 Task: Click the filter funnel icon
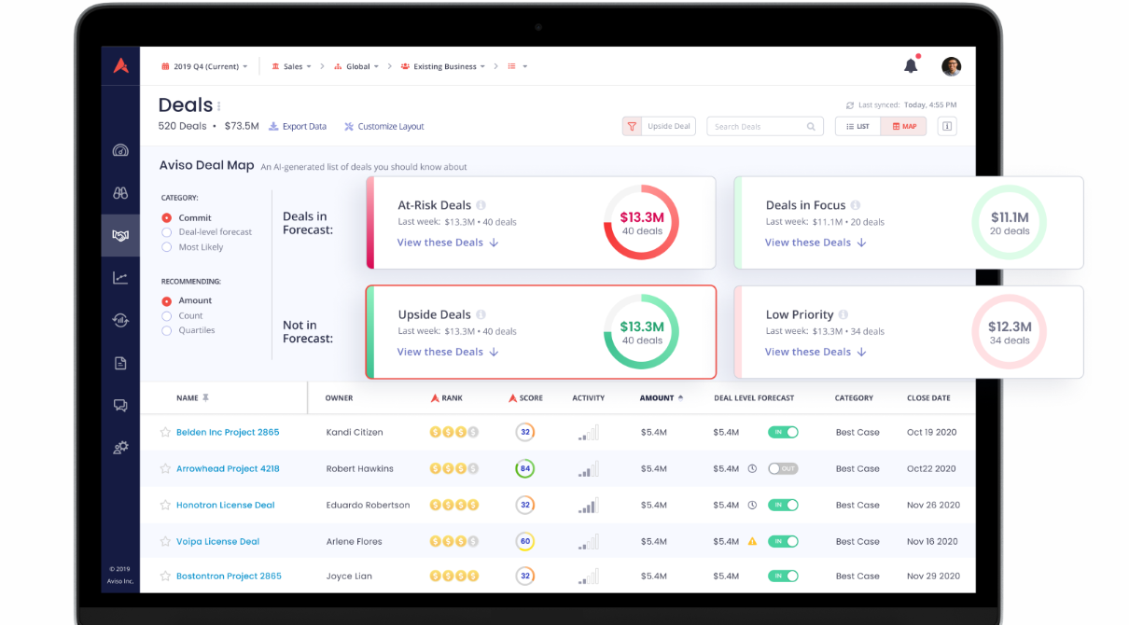click(632, 126)
